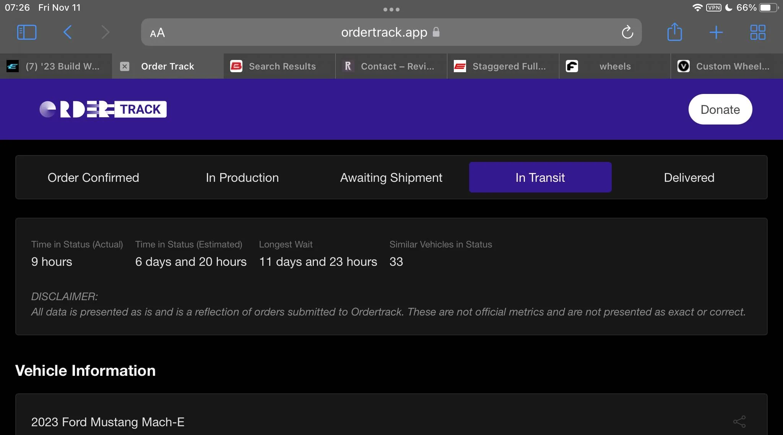Tap the 07:26 clock in status bar
The width and height of the screenshot is (783, 435).
pyautogui.click(x=17, y=8)
